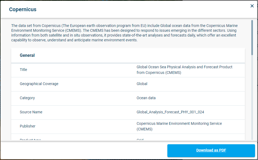Click the partially visible Product type label
Image resolution: width=258 pixels, height=160 pixels.
pos(30,140)
